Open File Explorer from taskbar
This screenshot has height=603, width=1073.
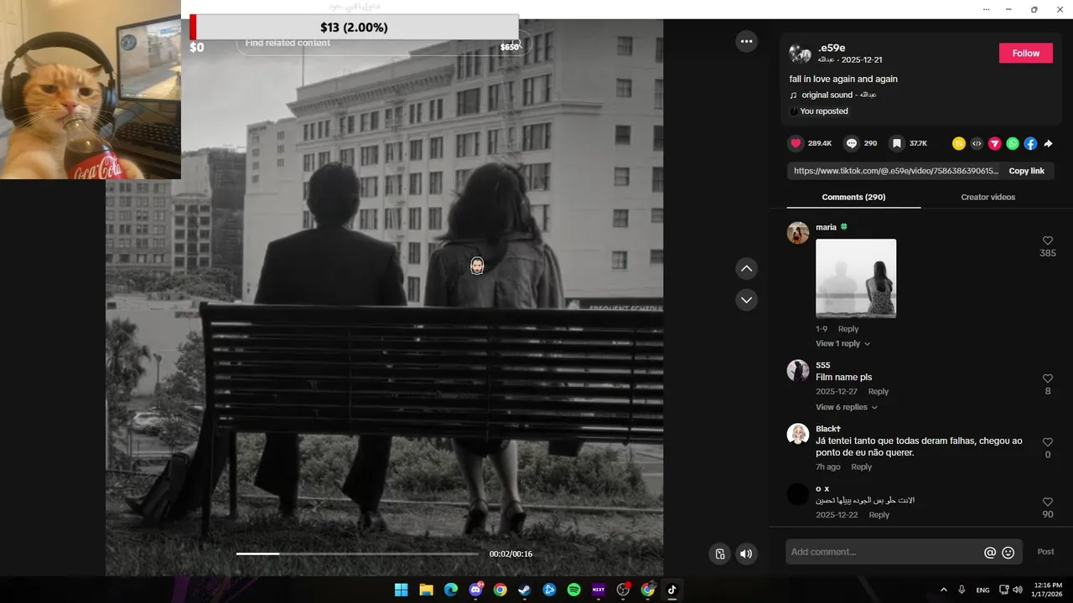pyautogui.click(x=426, y=590)
